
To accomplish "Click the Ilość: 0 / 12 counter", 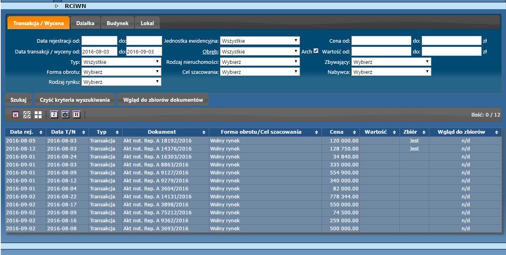I will click(x=486, y=115).
